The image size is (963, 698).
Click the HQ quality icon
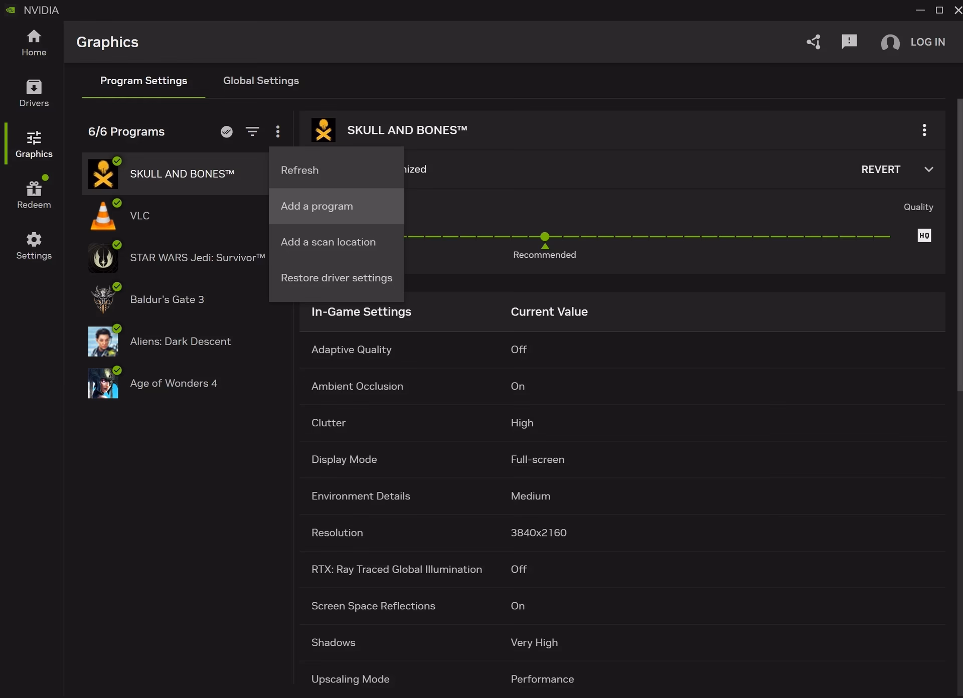(924, 236)
